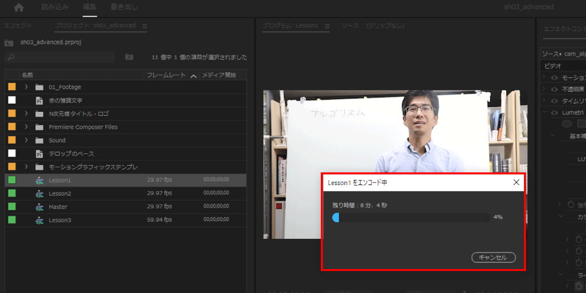Expand the Sound bin chevron
The width and height of the screenshot is (586, 293).
(x=26, y=140)
